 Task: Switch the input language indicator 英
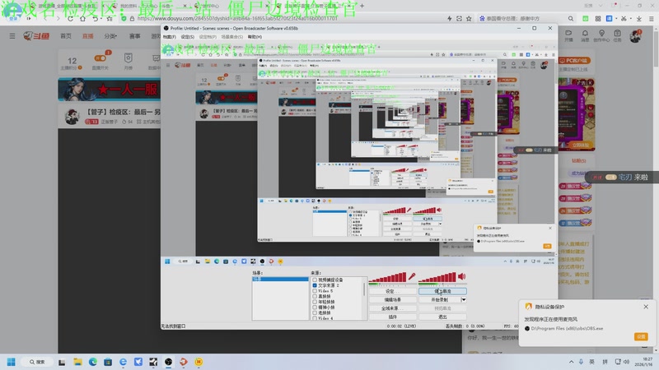pos(591,362)
